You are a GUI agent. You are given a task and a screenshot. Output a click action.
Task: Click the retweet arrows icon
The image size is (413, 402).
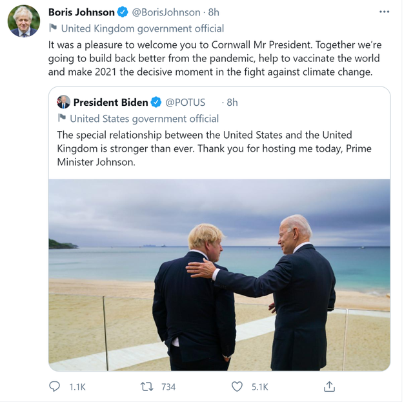(x=146, y=386)
